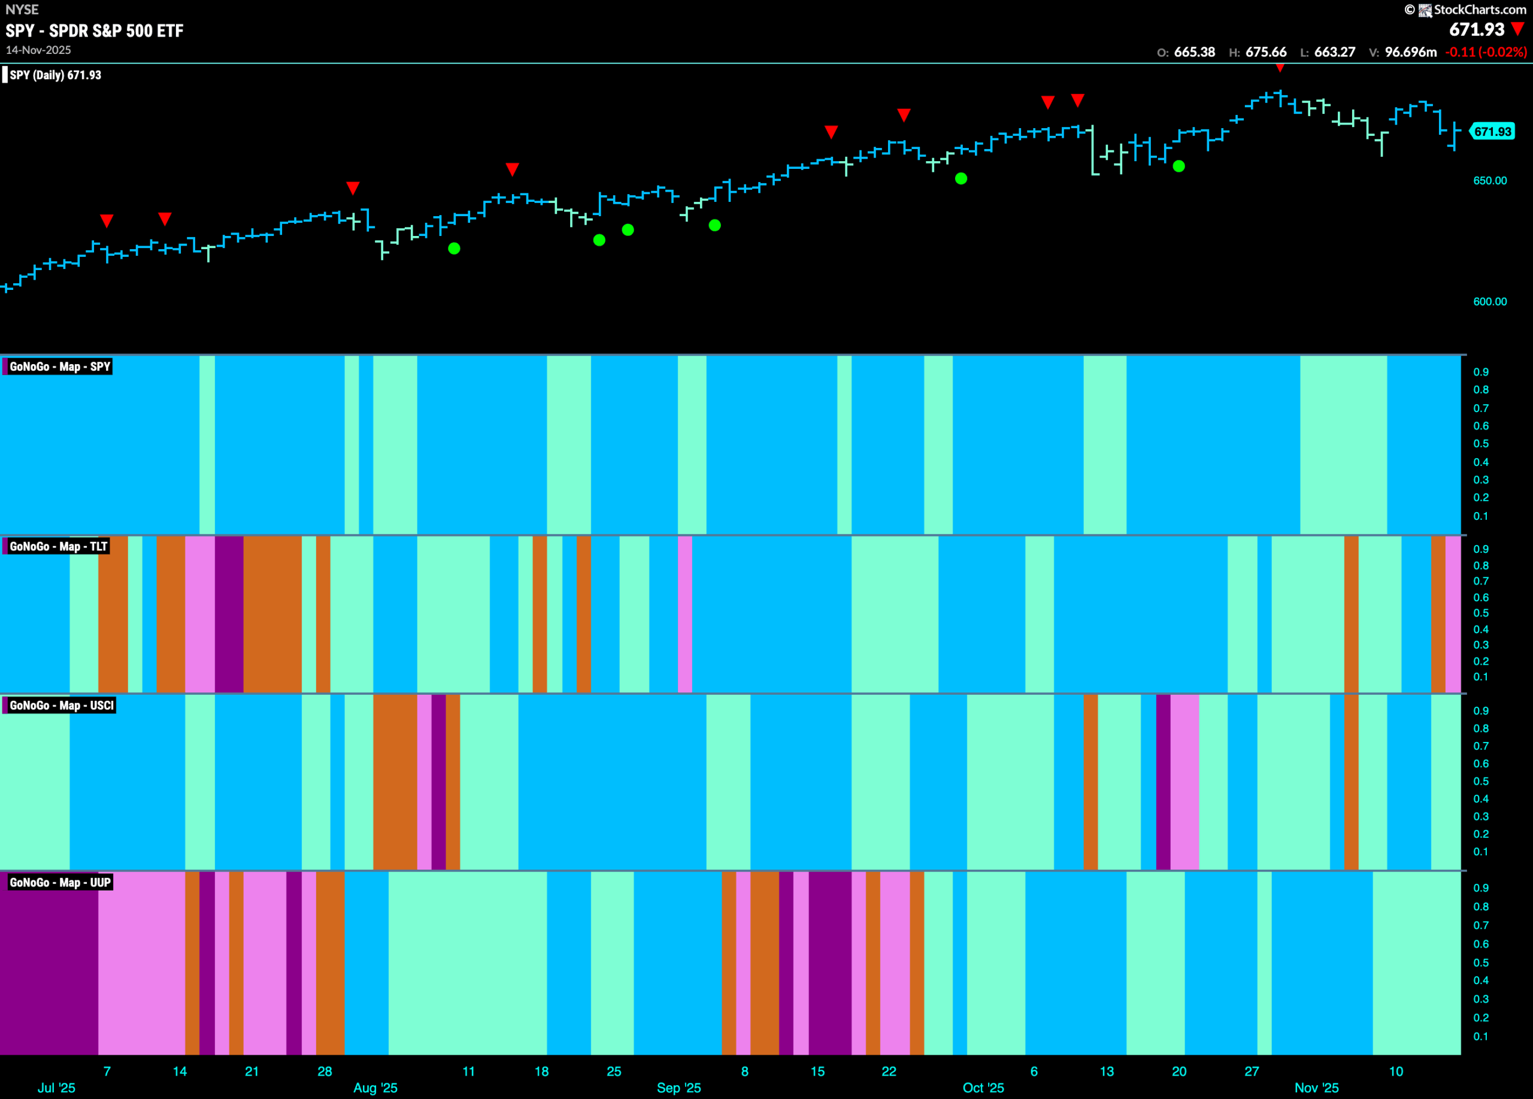Click the price change -0.11 (-0.02%)
The image size is (1533, 1099).
[1486, 52]
